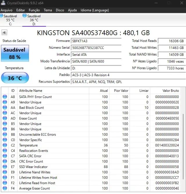
Task: Click the Letra da Unidade field D:
Action: 96,68
